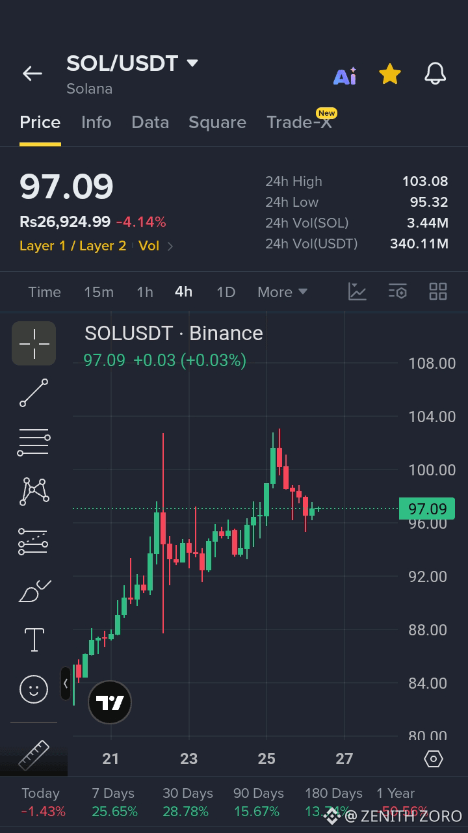468x833 pixels.
Task: Select the long position projection tool
Action: (x=33, y=541)
